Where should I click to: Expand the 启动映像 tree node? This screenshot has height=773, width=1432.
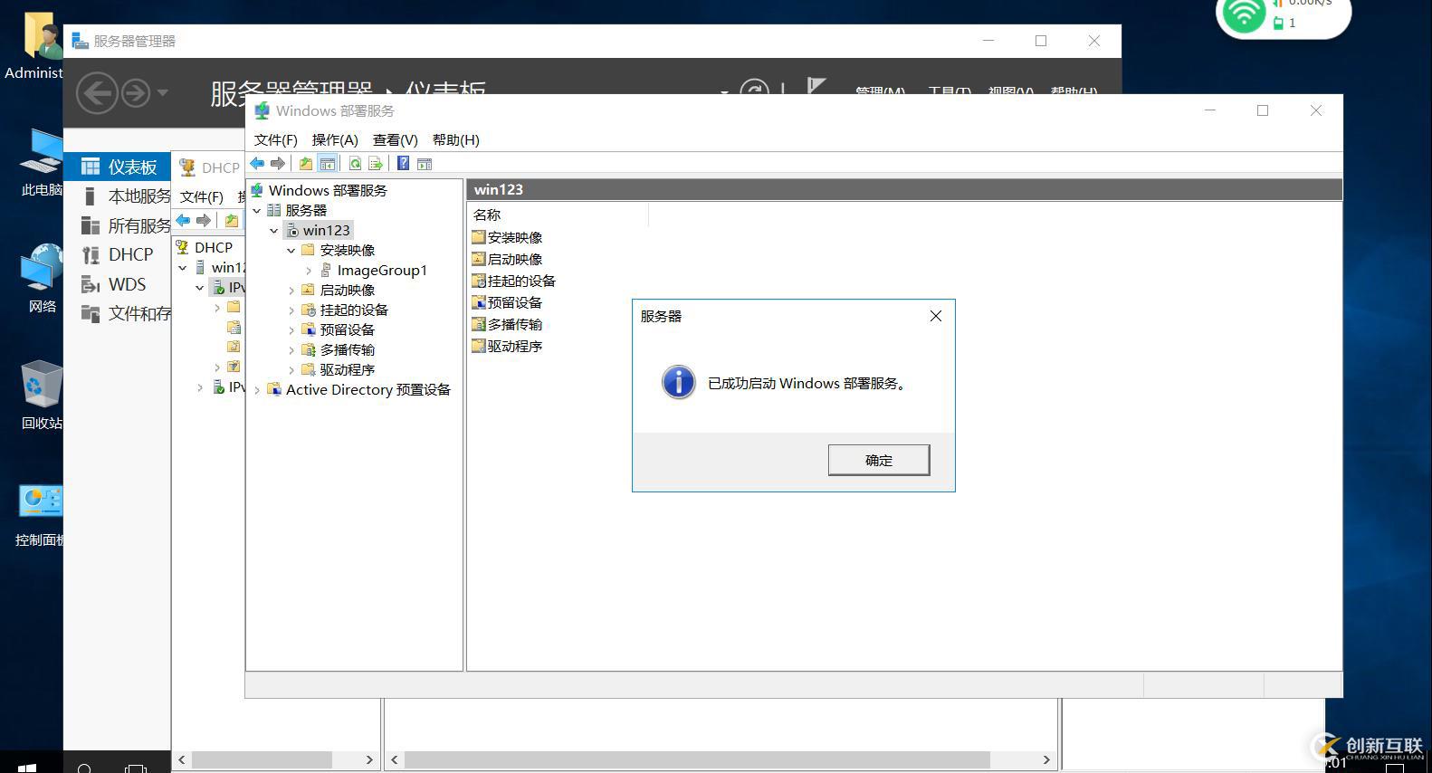291,290
